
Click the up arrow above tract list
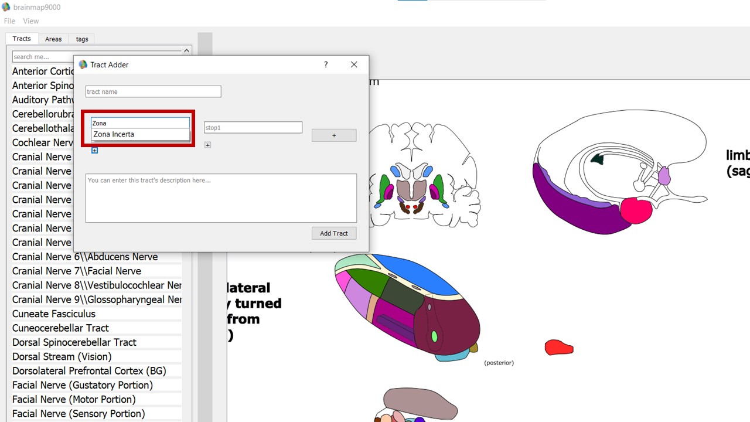187,51
